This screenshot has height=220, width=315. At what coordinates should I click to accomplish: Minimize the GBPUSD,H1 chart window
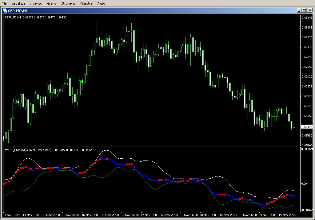pos(299,10)
